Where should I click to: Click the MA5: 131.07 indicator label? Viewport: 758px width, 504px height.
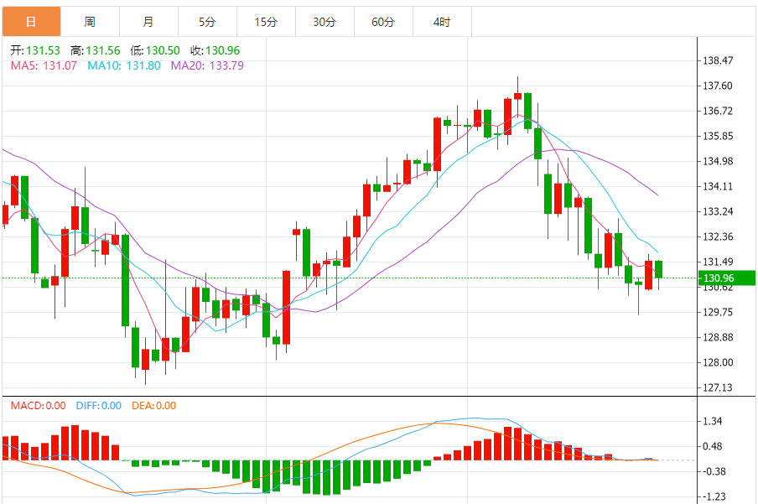pyautogui.click(x=44, y=65)
